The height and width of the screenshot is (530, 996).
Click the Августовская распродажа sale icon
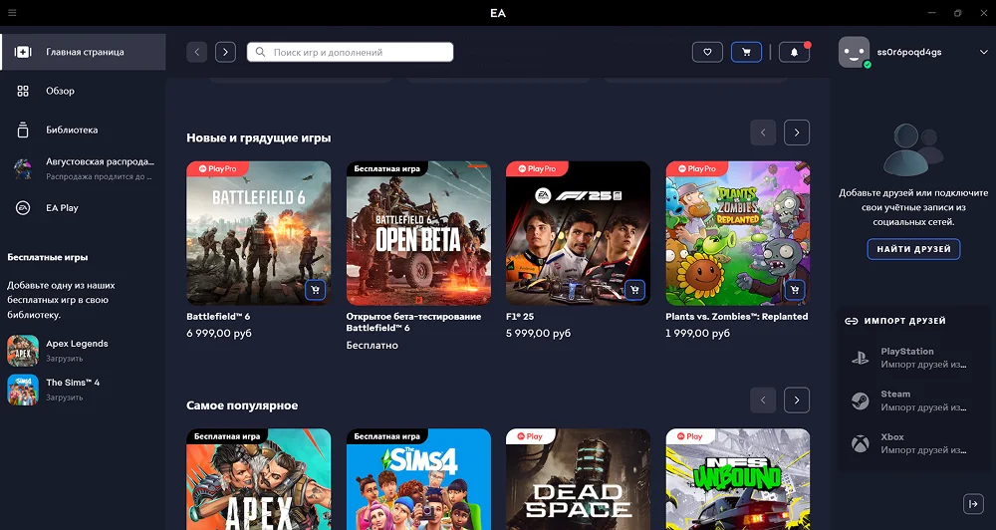(23, 169)
